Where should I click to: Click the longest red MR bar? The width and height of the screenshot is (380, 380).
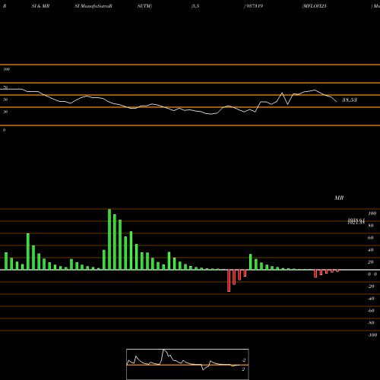[x=229, y=280]
